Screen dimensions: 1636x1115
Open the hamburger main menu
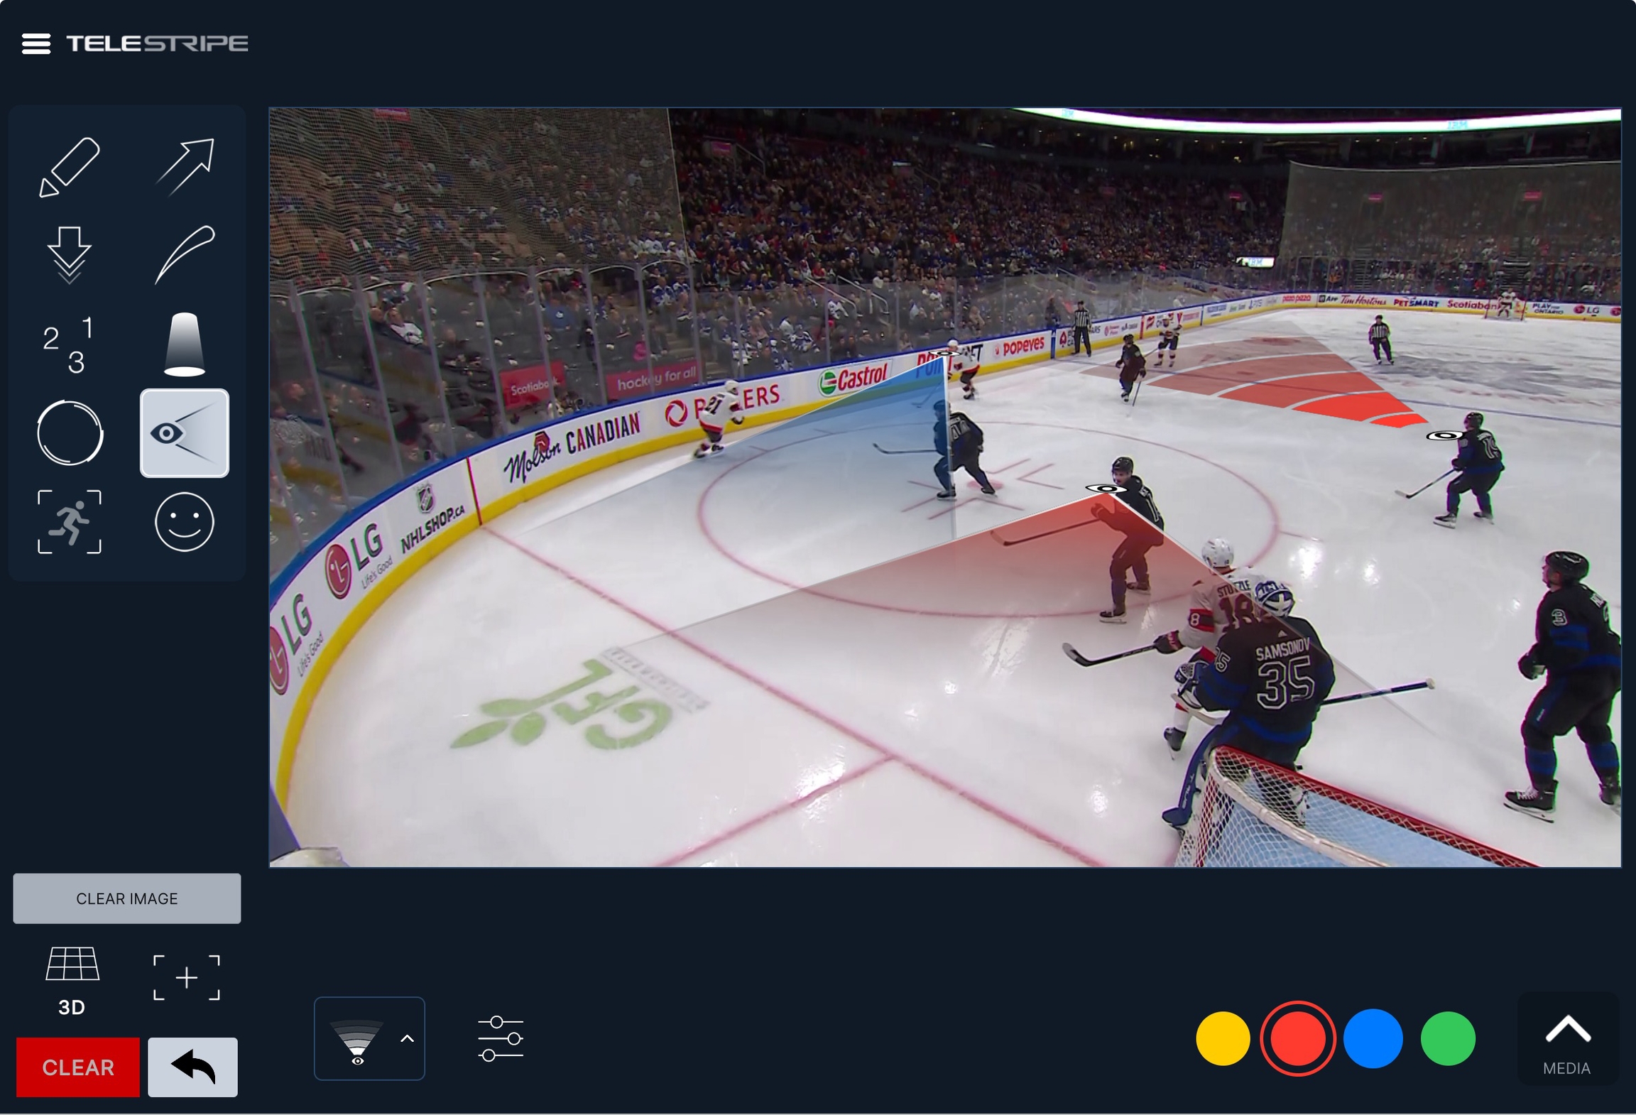[x=36, y=44]
